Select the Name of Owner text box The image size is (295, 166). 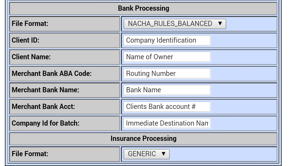[166, 57]
